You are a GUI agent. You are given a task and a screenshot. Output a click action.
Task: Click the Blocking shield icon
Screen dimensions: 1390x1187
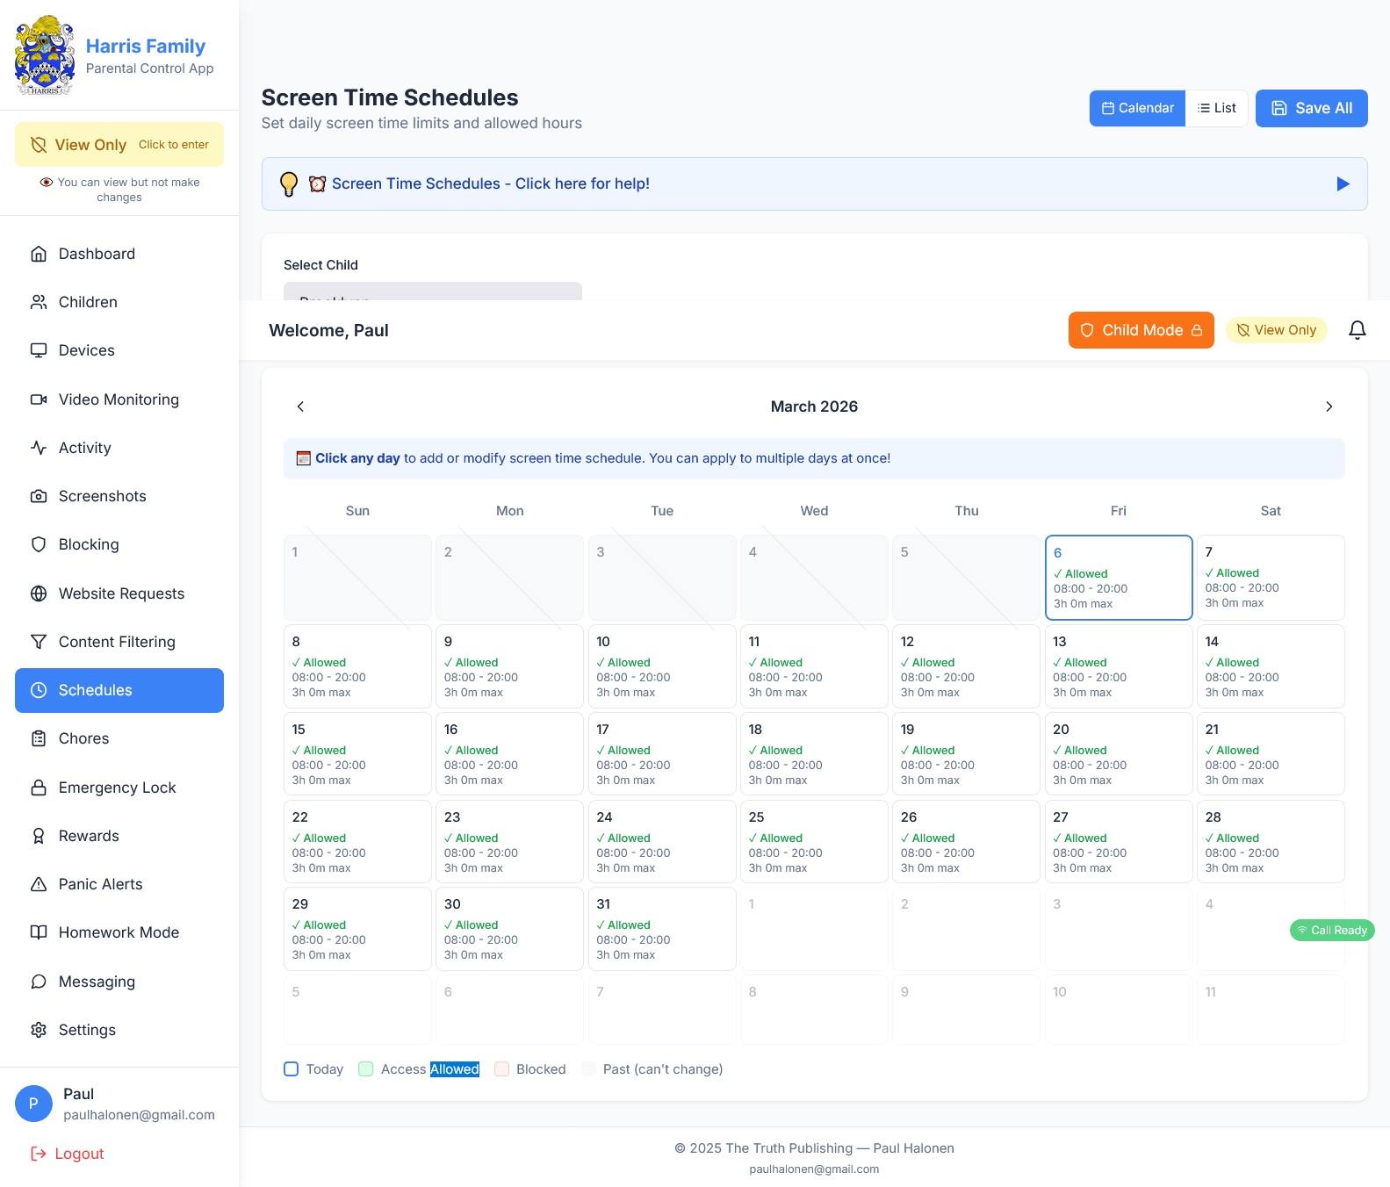[39, 544]
